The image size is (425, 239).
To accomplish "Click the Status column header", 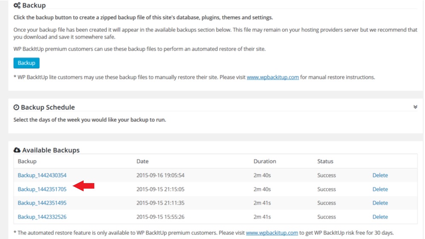I will tap(325, 161).
